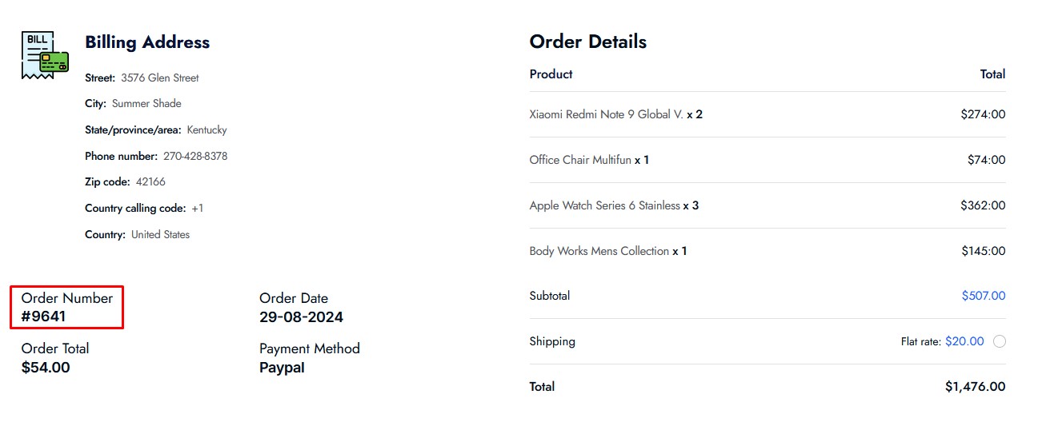Click the street address 3576 Glen Street
This screenshot has height=430, width=1038.
(160, 78)
